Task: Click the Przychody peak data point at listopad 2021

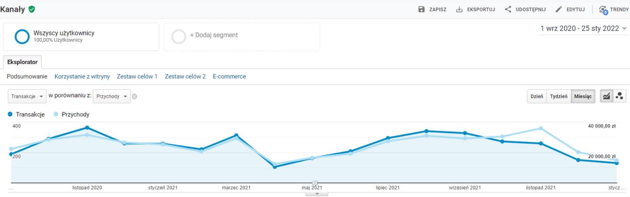Action: point(541,128)
